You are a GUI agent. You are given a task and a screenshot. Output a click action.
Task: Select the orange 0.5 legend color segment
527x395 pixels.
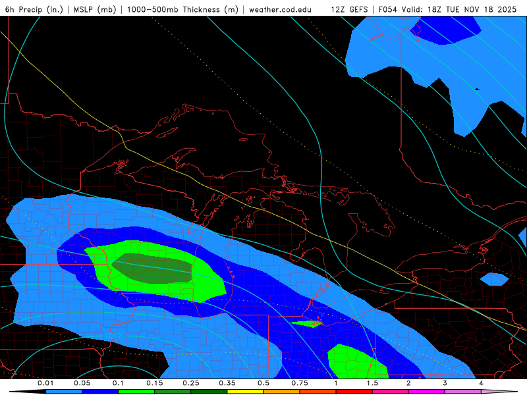click(282, 392)
